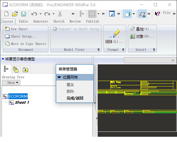
Task: Switch to the Layout ribbon tab
Action: coord(8,21)
